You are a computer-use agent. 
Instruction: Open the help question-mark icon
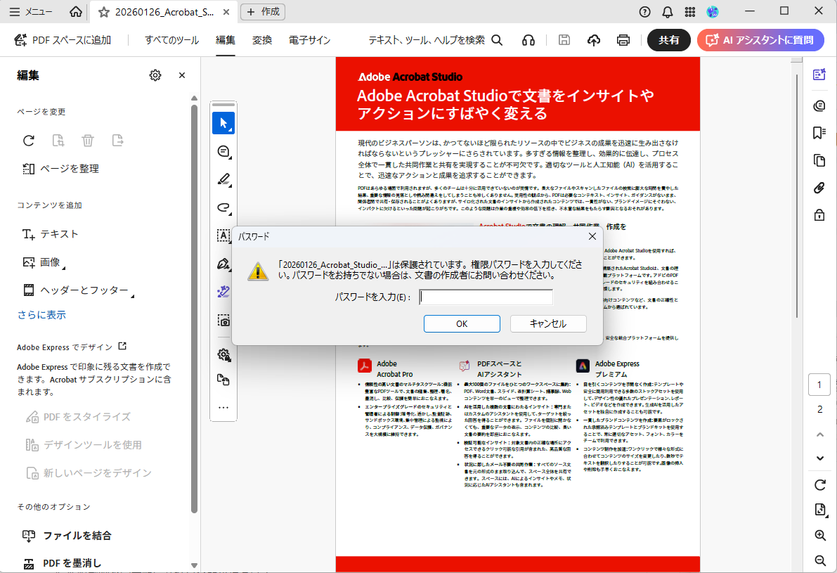(645, 12)
